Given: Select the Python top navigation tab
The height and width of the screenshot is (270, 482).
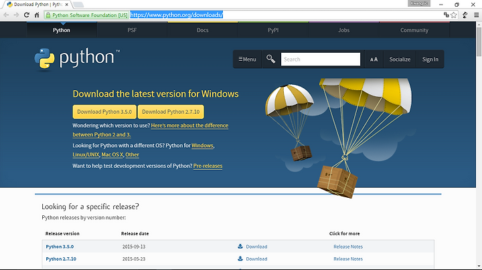Looking at the screenshot, I should [x=62, y=30].
